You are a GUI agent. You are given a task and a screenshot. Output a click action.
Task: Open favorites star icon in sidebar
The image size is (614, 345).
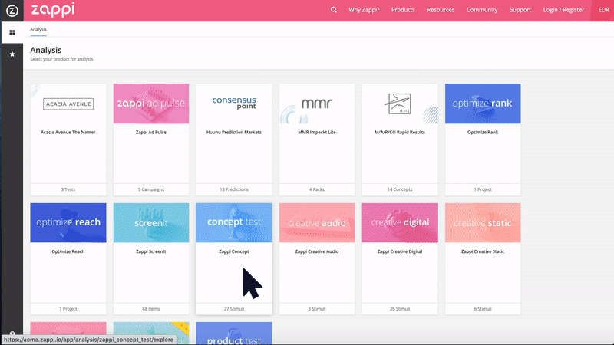(x=12, y=54)
